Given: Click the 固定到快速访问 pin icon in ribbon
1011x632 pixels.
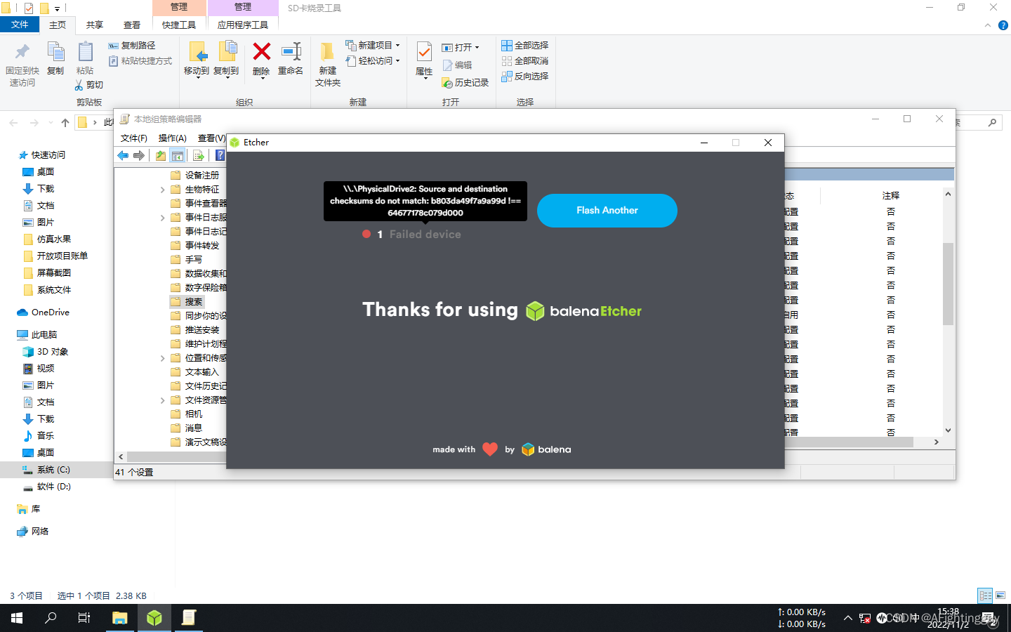Looking at the screenshot, I should pyautogui.click(x=22, y=51).
